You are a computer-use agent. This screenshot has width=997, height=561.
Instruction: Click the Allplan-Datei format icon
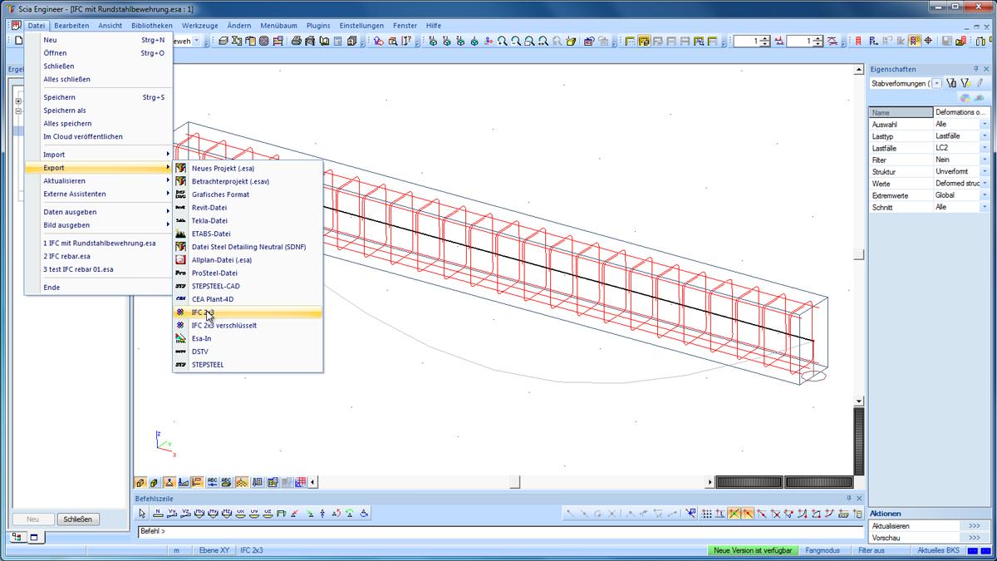pyautogui.click(x=180, y=260)
